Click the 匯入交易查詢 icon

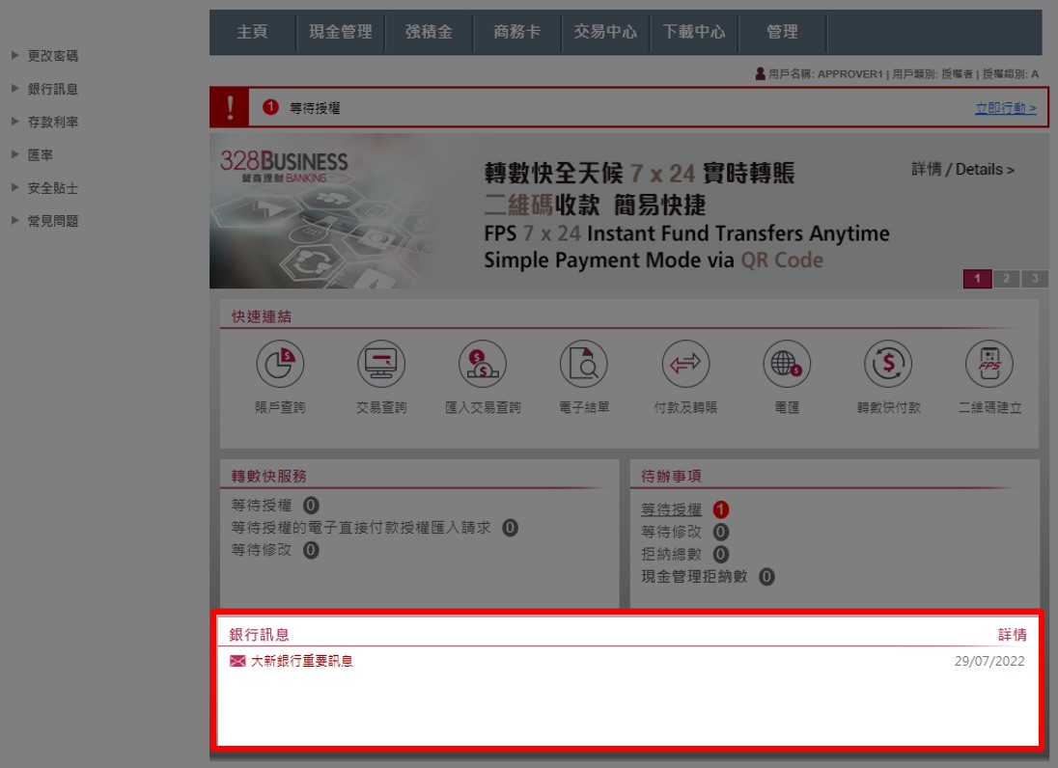[x=483, y=365]
